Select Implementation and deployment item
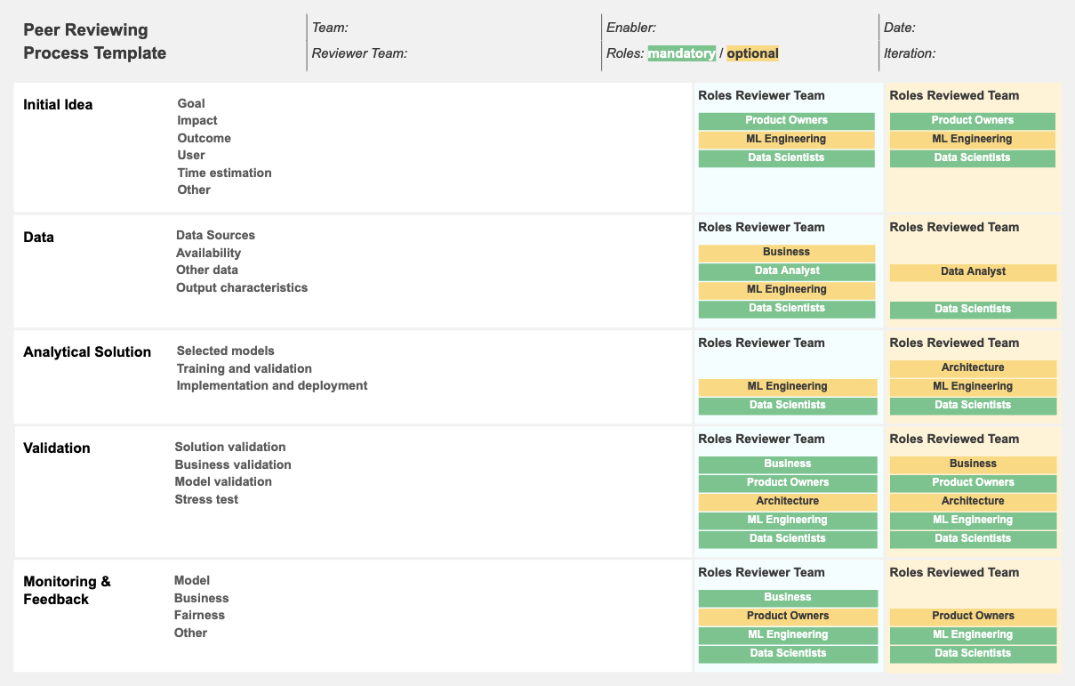This screenshot has height=686, width=1075. pos(272,385)
